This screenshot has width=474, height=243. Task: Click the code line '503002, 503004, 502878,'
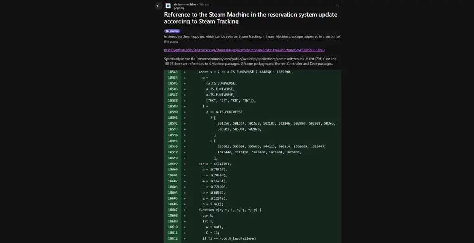[x=239, y=129]
